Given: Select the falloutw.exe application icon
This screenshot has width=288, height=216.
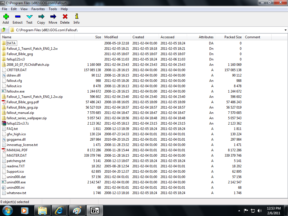Looking at the screenshot, I should pyautogui.click(x=4, y=91).
